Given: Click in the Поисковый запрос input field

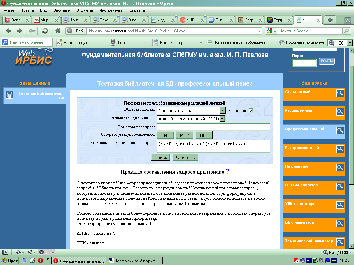Looking at the screenshot, I should coord(213,127).
